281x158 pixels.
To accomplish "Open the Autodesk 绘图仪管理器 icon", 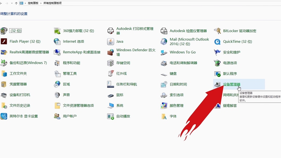I will (x=164, y=31).
